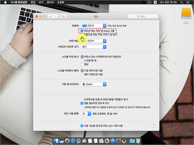Open the Trash in the Dock
Image resolution: width=194 pixels, height=145 pixels.
[138, 141]
